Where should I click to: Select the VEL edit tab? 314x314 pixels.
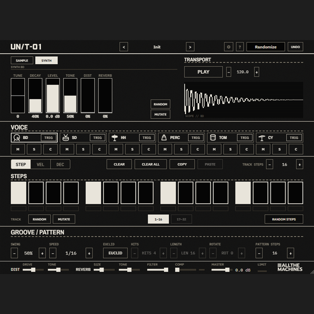coord(40,164)
